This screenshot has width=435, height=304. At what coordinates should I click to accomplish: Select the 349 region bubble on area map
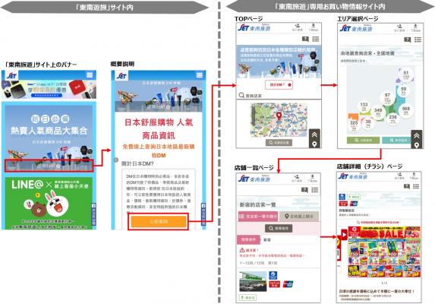(378, 112)
